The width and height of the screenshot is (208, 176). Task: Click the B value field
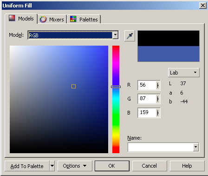147,113
